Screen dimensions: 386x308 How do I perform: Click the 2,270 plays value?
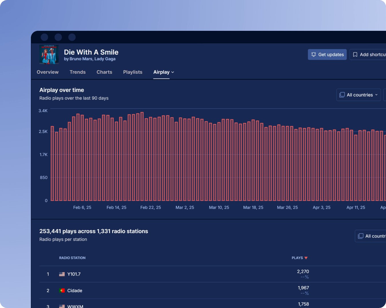click(303, 271)
